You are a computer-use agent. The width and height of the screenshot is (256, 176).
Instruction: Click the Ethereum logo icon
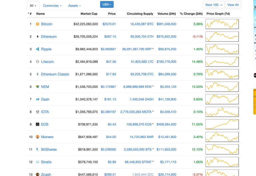(38, 37)
